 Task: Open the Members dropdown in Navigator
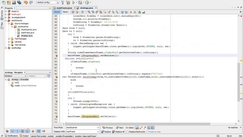(x=15, y=76)
